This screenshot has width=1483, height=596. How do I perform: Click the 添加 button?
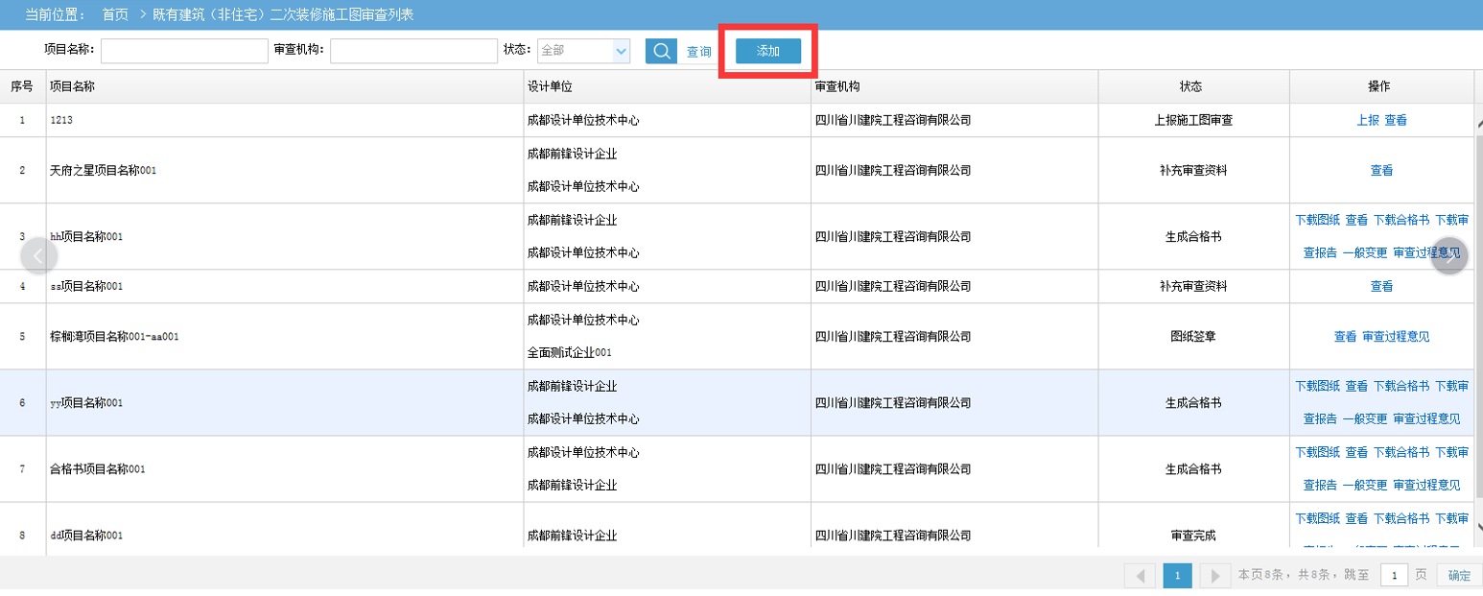click(x=767, y=52)
